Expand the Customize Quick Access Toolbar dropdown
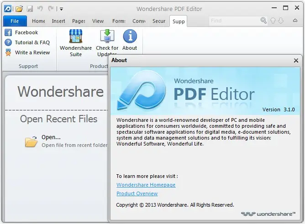This screenshot has height=224, width=305. tap(61, 9)
